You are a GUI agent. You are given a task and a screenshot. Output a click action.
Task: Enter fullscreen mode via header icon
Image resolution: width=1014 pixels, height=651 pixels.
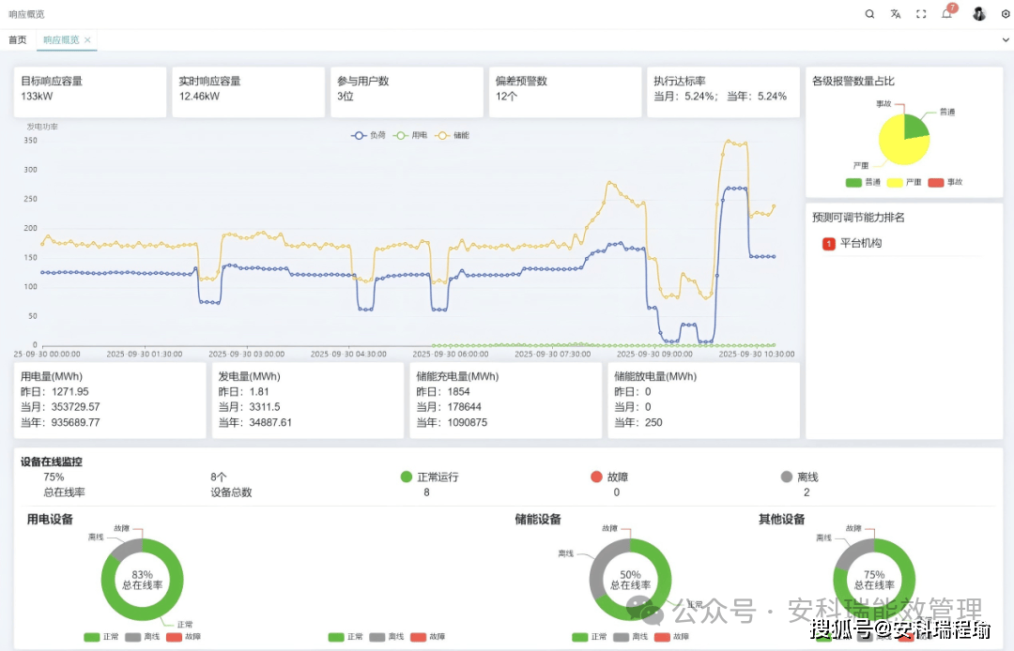921,14
